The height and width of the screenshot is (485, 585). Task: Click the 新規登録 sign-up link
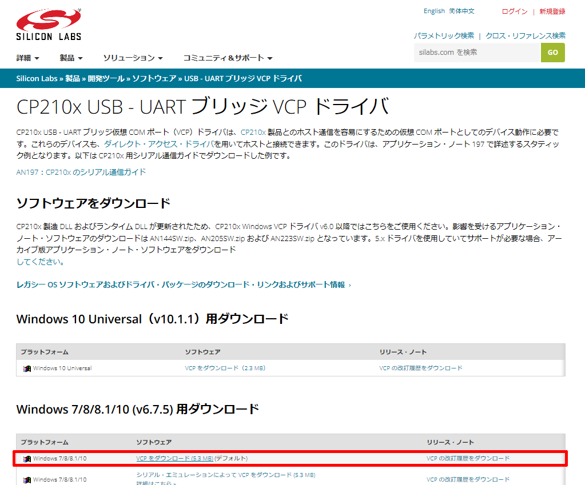pos(552,11)
